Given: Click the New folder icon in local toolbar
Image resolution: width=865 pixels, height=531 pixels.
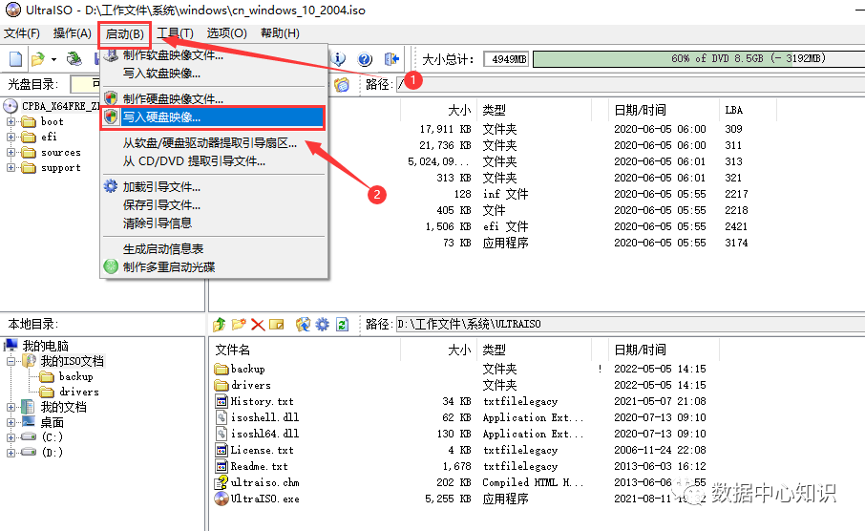Looking at the screenshot, I should pos(239,324).
